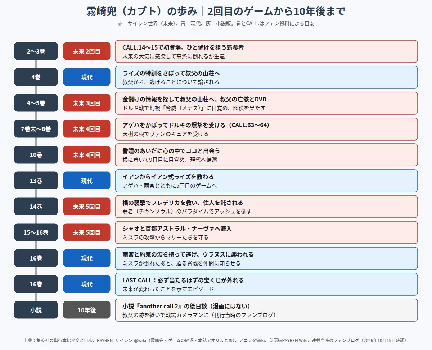Screen dimensions: 432x350
Task: Click heading イアンからイアン式ライズを教わる
Action: (168, 177)
